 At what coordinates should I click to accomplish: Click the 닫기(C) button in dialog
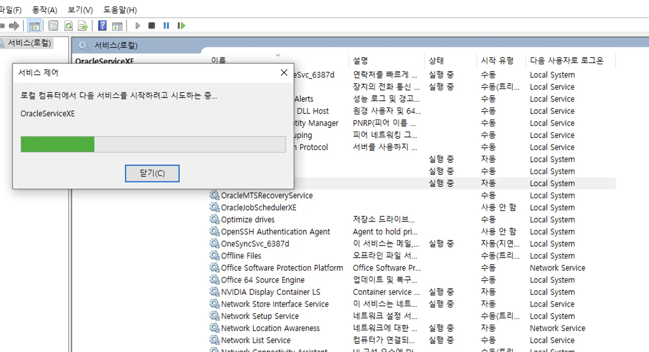(152, 173)
